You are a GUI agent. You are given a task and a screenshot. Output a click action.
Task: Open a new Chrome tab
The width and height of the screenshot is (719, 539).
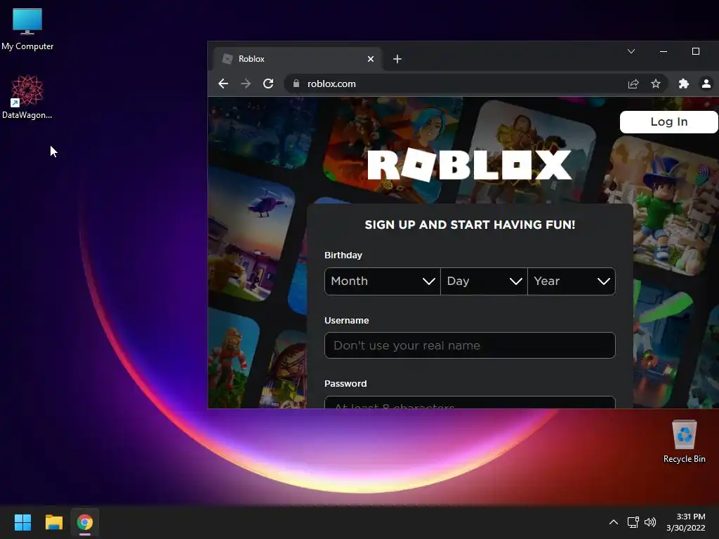tap(397, 59)
